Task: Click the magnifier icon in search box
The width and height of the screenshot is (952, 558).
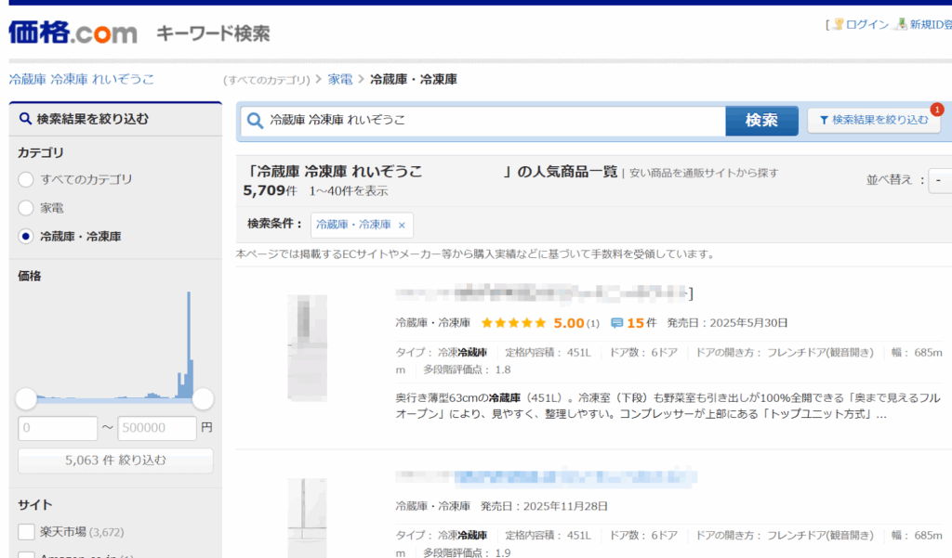Action: click(254, 121)
